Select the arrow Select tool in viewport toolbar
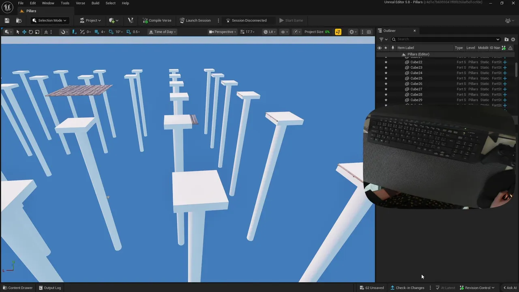519x292 pixels. (x=18, y=32)
